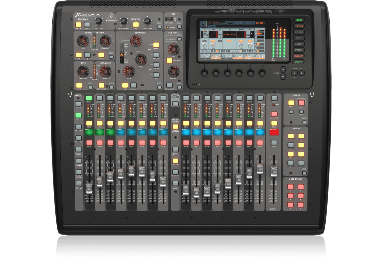Click the Pan / Bal knob
The height and width of the screenshot is (258, 382).
click(x=173, y=71)
